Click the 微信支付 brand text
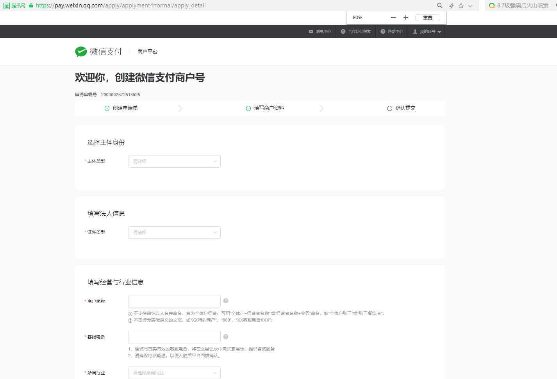557x379 pixels. click(x=106, y=52)
